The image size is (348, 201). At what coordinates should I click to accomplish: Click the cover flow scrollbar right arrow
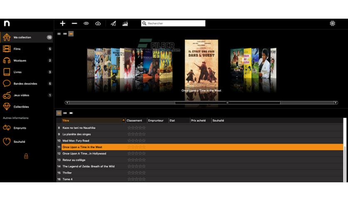(336, 103)
